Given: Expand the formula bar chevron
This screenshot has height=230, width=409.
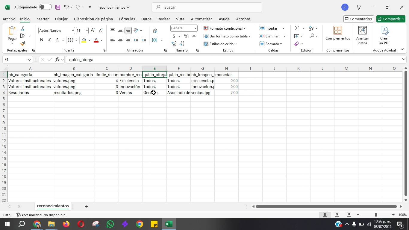Looking at the screenshot, I should [x=404, y=59].
